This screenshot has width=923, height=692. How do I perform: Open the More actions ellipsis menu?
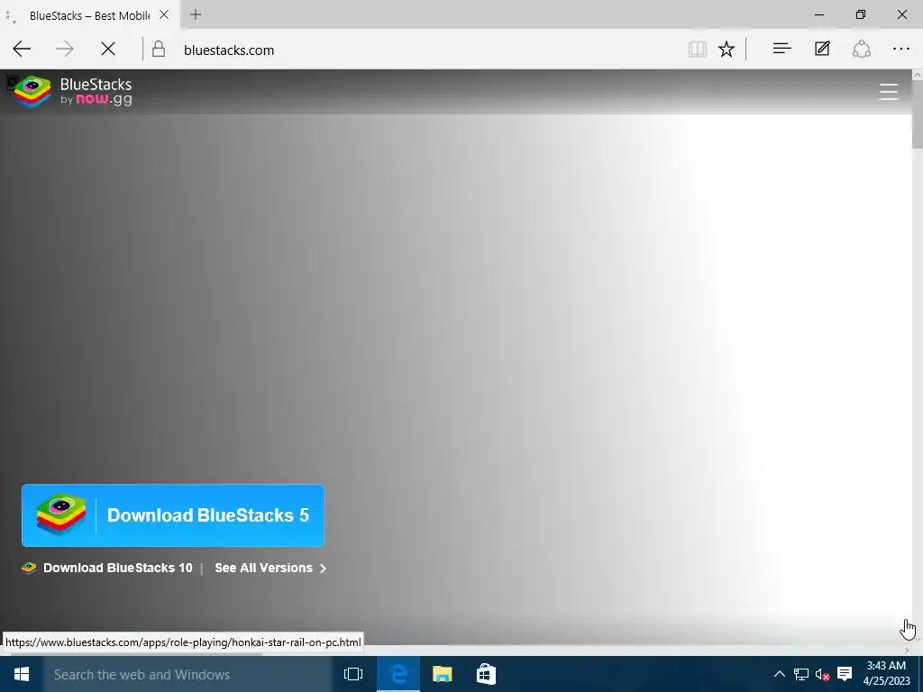[901, 49]
